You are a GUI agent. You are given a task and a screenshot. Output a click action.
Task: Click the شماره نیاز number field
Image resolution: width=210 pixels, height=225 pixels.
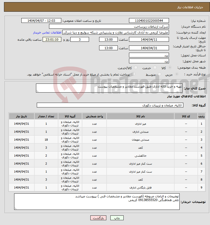(149, 21)
